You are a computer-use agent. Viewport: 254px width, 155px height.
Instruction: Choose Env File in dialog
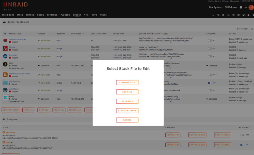pos(127,92)
